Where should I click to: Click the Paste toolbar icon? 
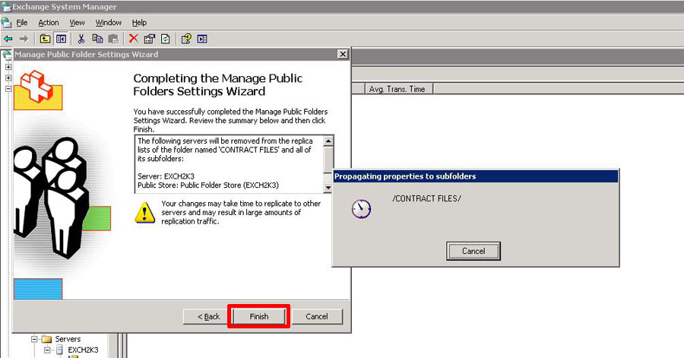point(113,40)
